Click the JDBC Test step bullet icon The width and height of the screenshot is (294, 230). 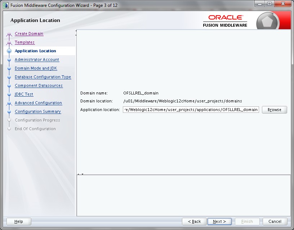[9, 94]
